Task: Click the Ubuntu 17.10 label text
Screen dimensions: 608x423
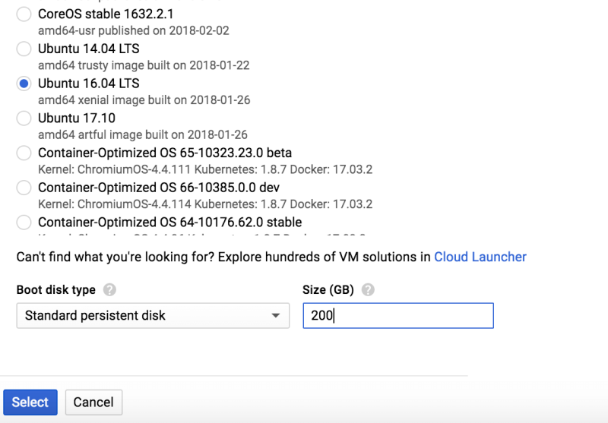Action: pos(77,118)
